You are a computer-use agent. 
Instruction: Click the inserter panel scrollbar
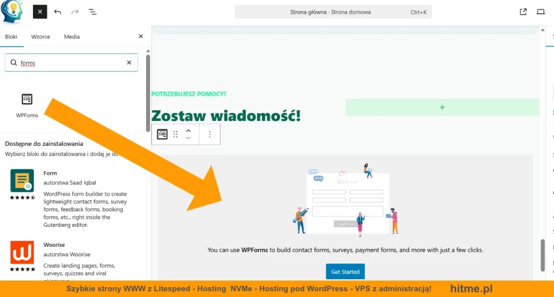(x=148, y=92)
